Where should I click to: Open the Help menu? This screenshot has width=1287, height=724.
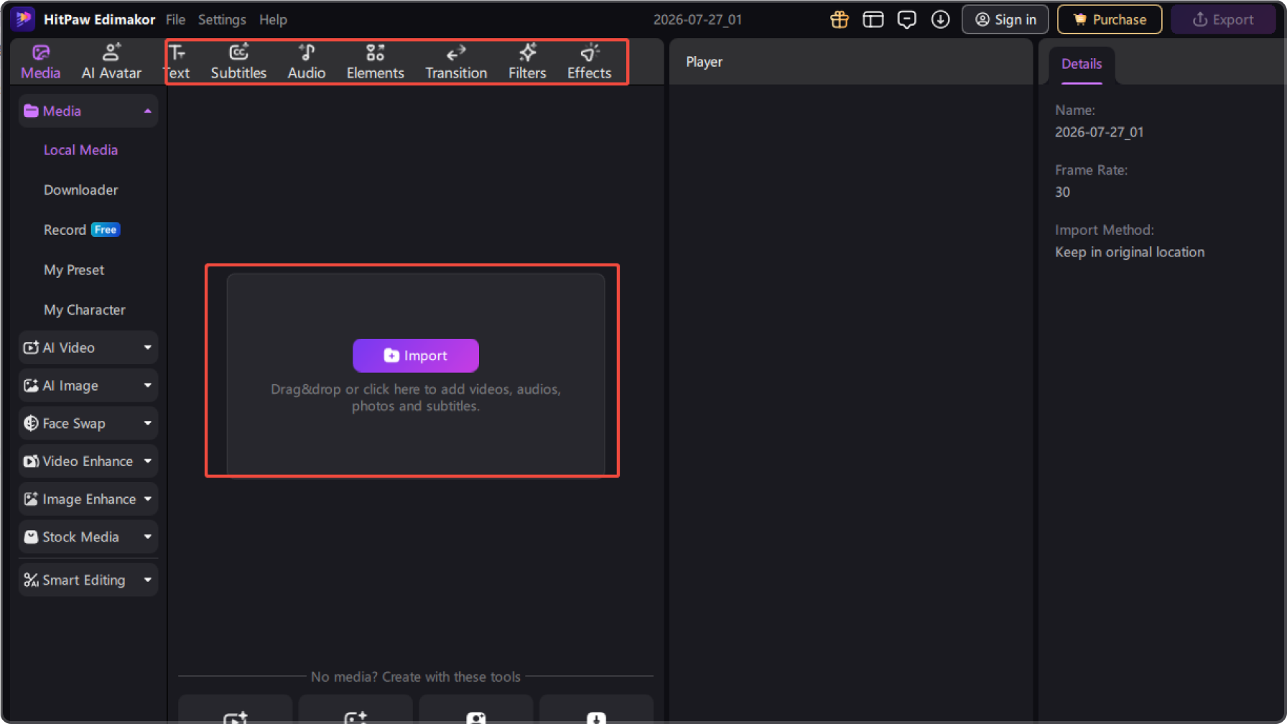[x=273, y=19]
